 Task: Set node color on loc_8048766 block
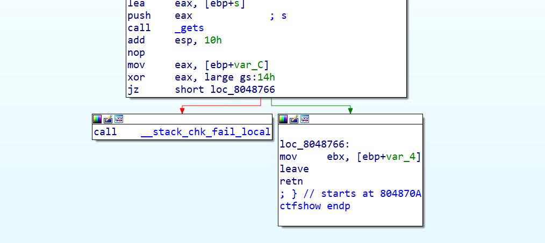[283, 119]
